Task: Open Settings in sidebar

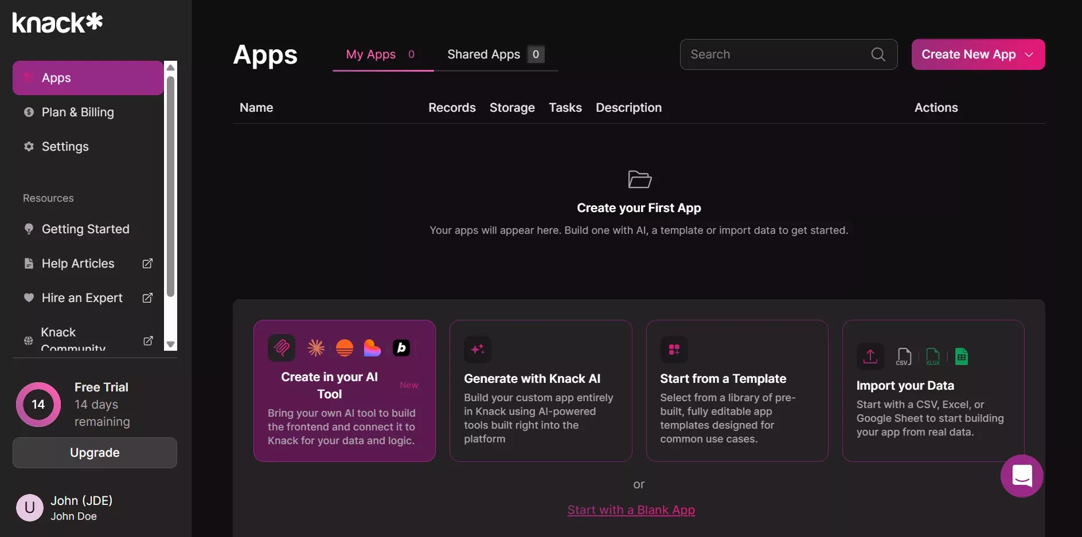Action: [88, 147]
